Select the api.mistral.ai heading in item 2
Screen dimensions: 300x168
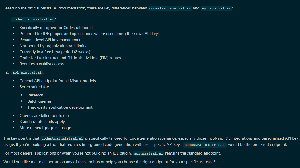[27, 72]
